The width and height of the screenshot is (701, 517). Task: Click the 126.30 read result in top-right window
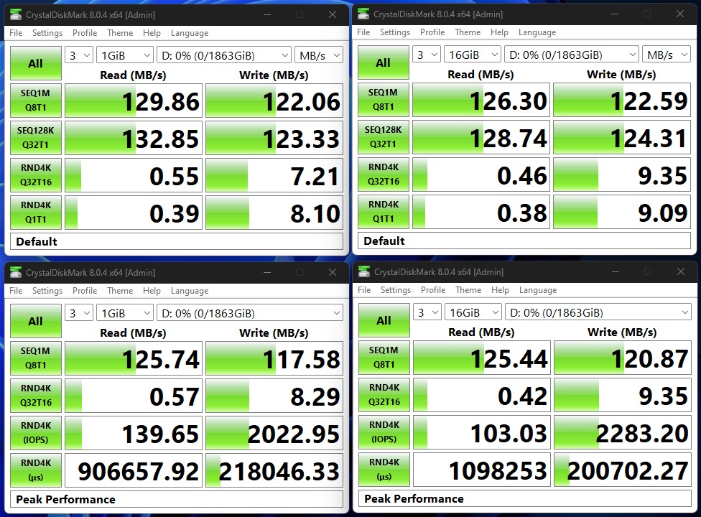coord(481,100)
